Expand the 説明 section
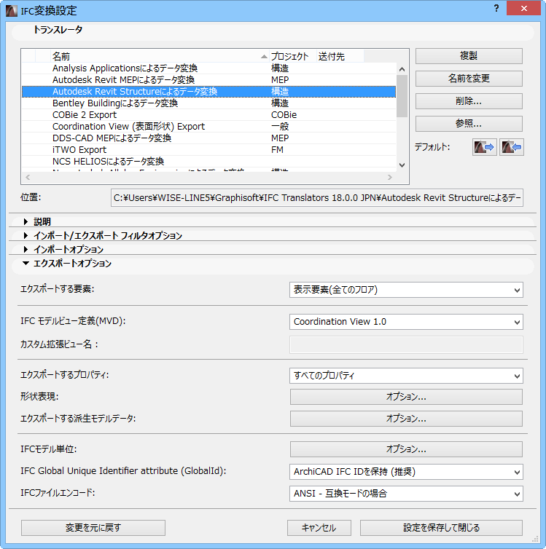Screen dimensions: 546x549 click(x=26, y=221)
